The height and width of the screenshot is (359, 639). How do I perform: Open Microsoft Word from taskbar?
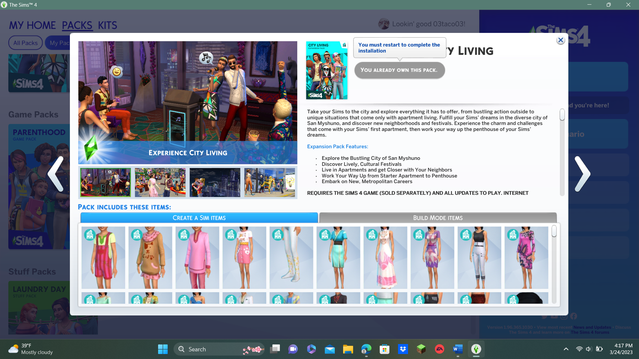tap(458, 349)
